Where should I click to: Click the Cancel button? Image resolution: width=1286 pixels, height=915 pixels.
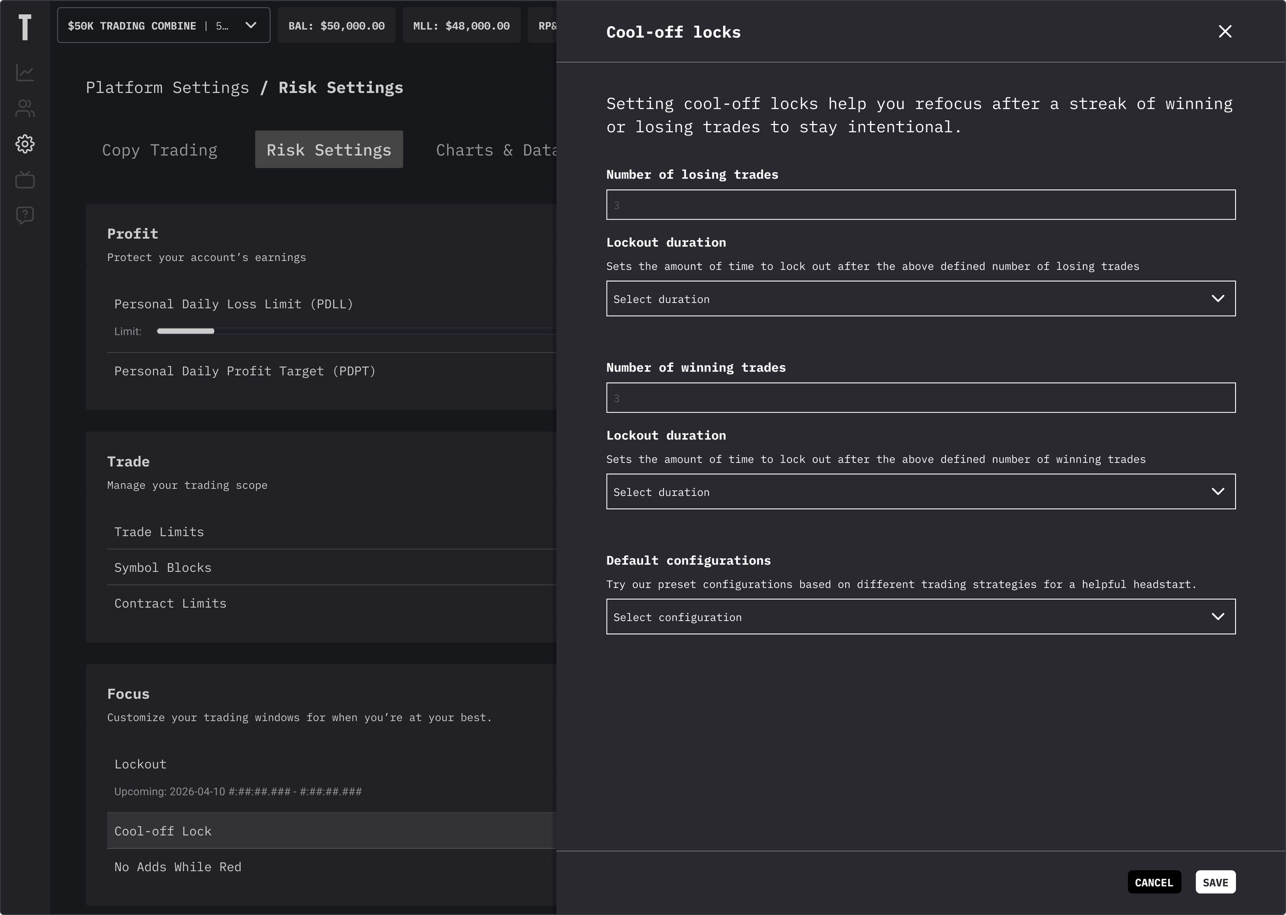pos(1154,882)
